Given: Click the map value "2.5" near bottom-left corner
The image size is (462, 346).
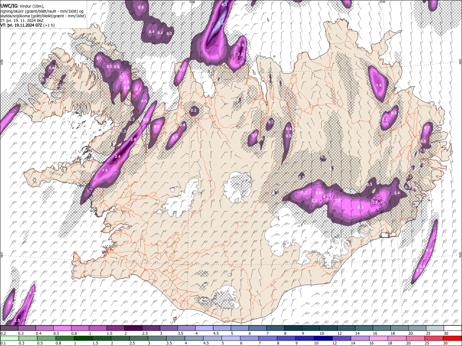Looking at the screenshot, I should pos(17,320).
